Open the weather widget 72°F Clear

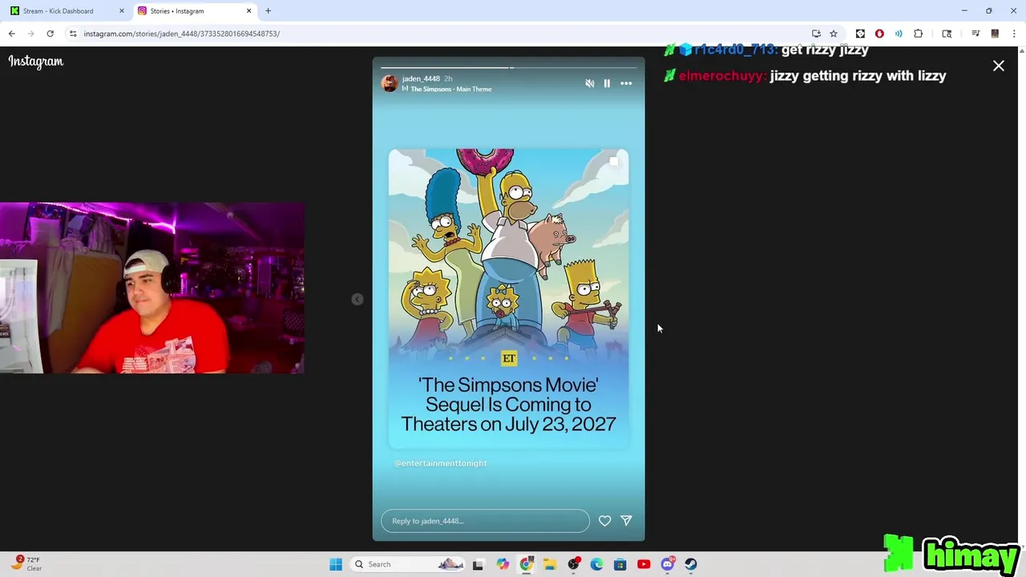pyautogui.click(x=26, y=563)
